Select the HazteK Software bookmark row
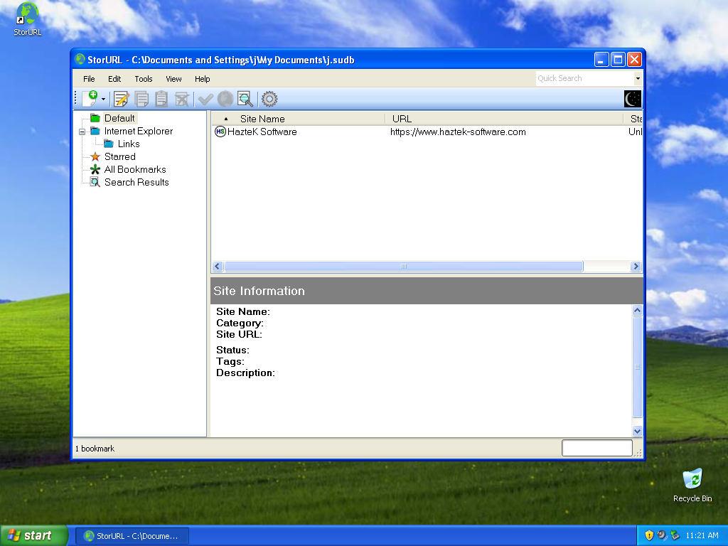This screenshot has height=546, width=728. tap(262, 132)
